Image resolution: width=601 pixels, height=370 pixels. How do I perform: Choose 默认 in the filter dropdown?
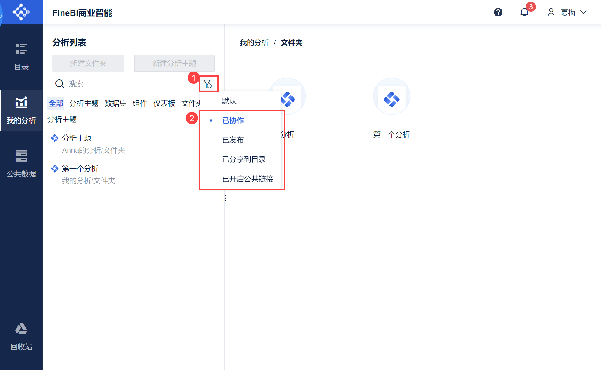coord(229,101)
